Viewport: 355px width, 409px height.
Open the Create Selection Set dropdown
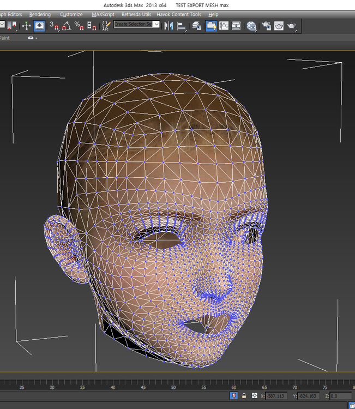click(157, 24)
